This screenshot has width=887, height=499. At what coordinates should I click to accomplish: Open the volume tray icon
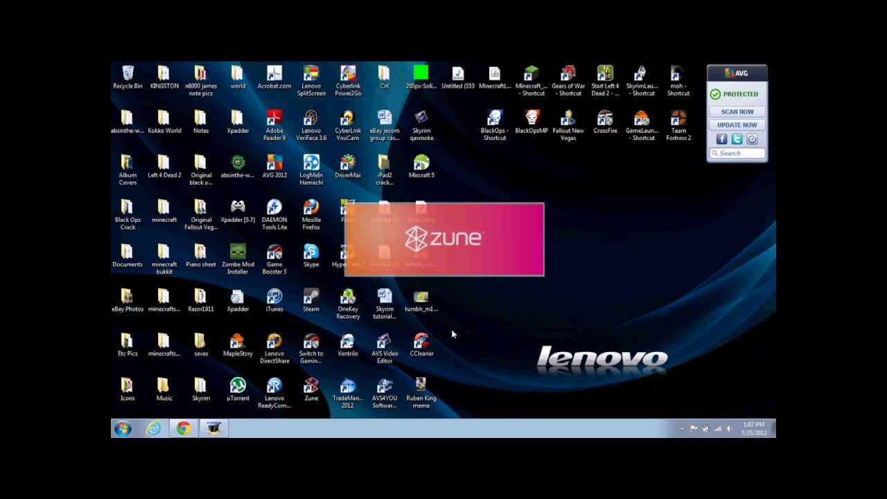(729, 429)
